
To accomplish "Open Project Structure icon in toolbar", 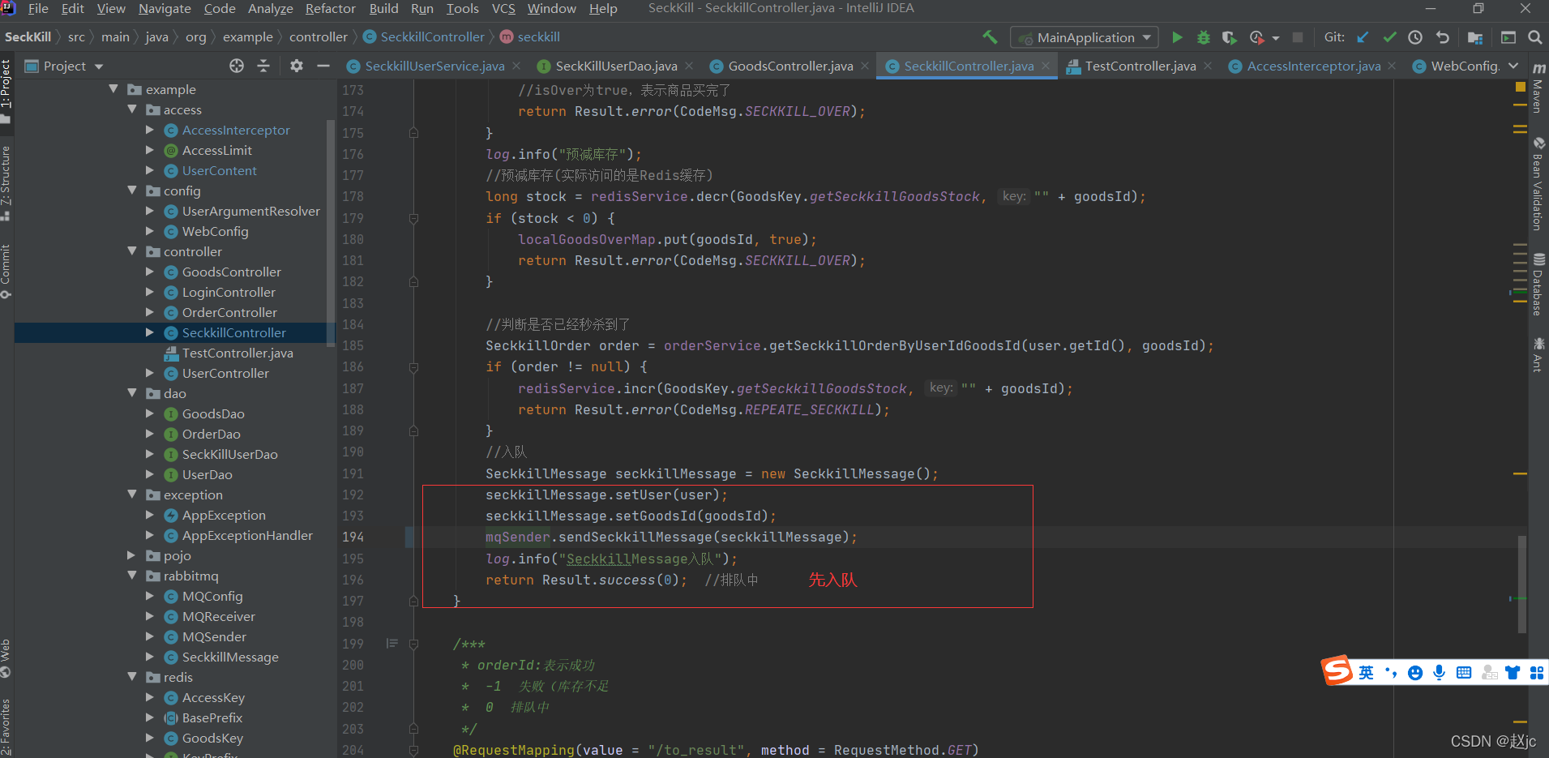I will point(1475,37).
